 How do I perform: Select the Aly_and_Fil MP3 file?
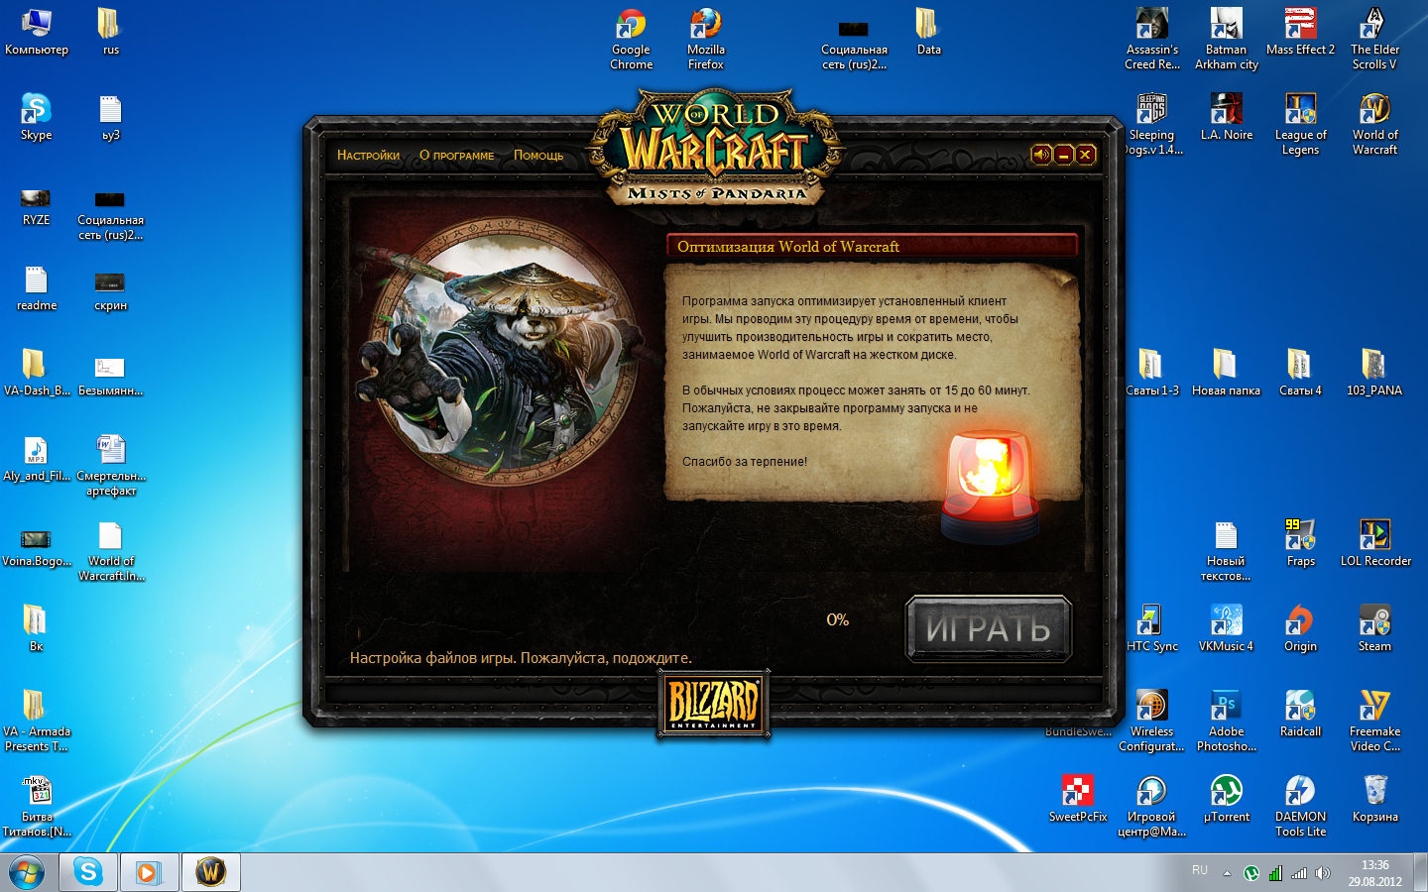click(36, 459)
